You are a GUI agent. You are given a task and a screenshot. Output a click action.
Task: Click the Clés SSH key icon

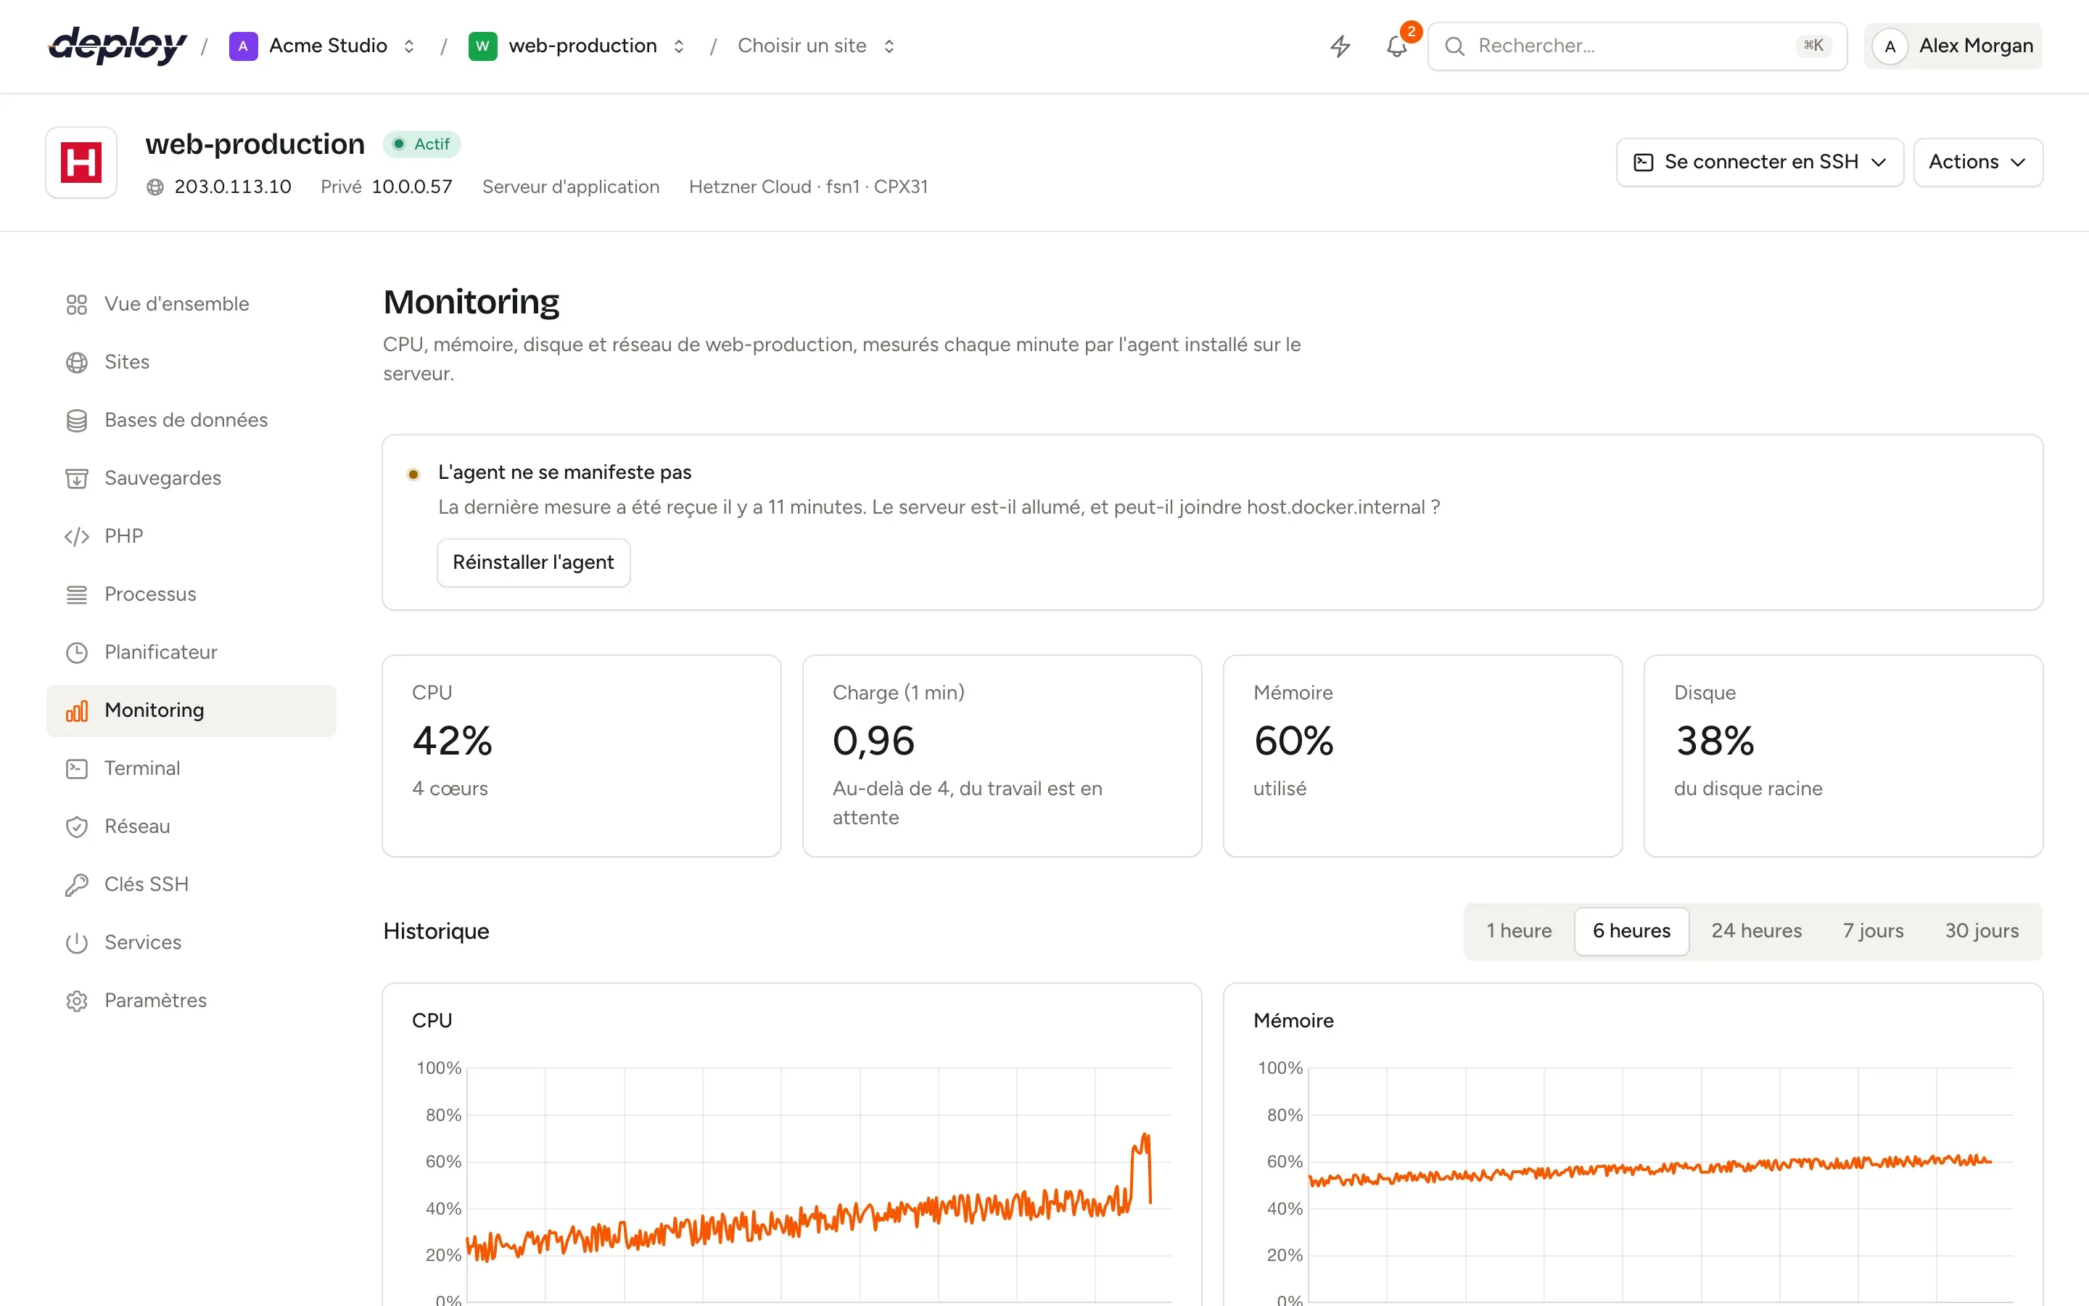[x=77, y=884]
